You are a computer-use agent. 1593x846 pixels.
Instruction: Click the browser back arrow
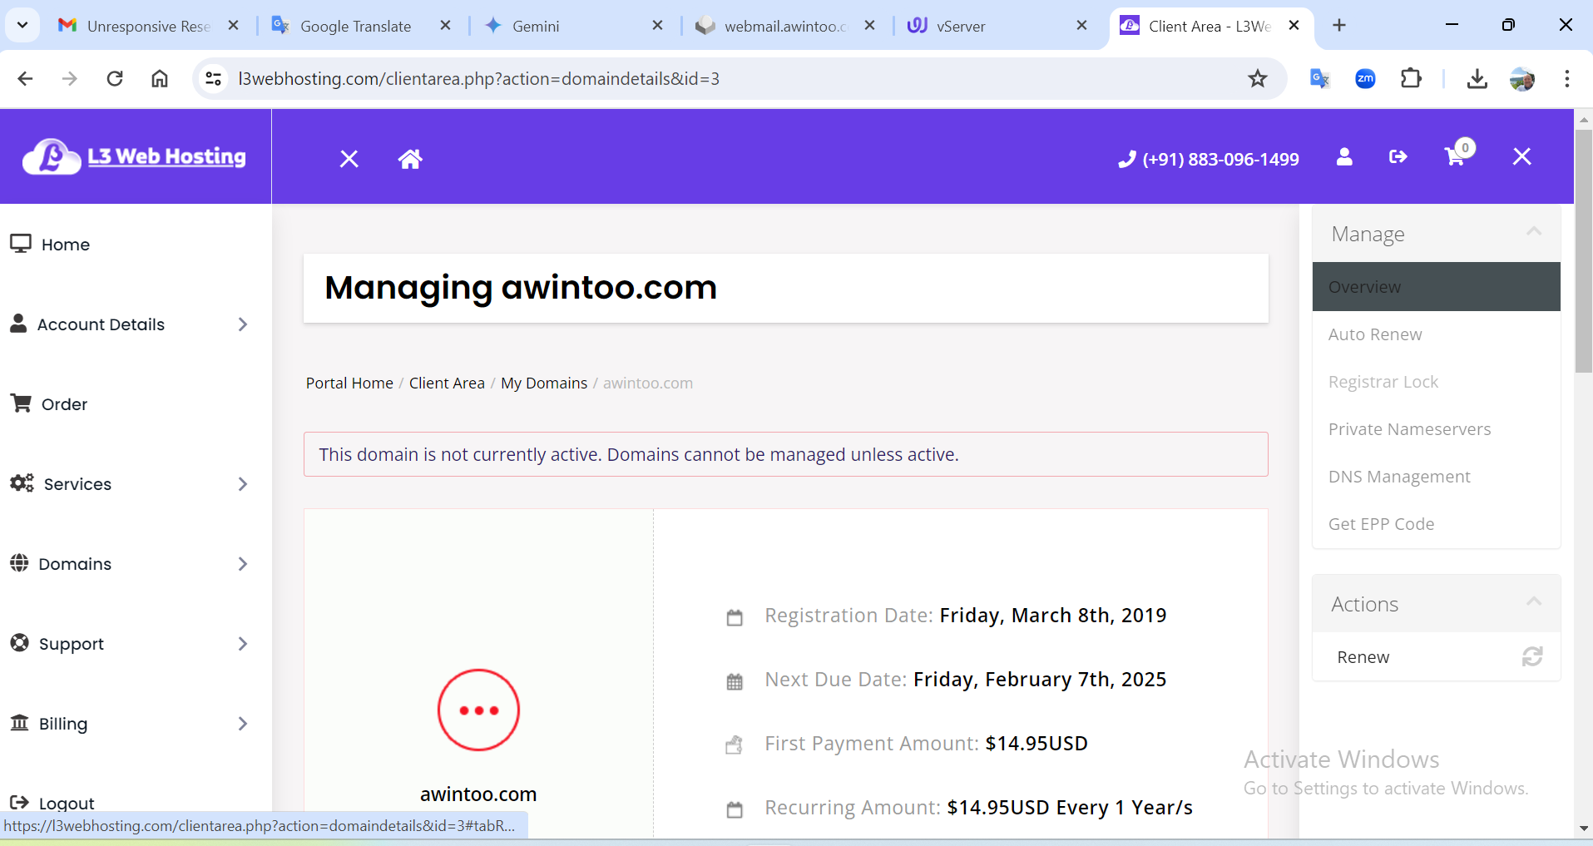tap(26, 78)
